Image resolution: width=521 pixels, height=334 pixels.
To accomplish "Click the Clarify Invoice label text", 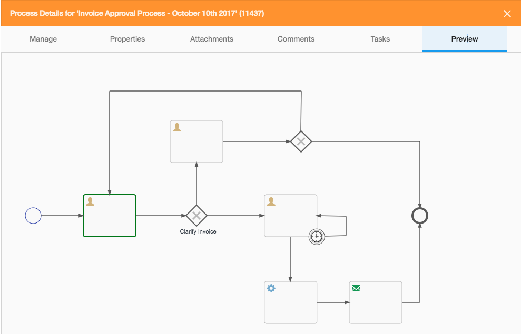I will coord(198,231).
